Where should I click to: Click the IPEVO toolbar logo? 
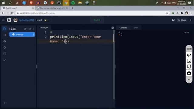tap(189, 49)
